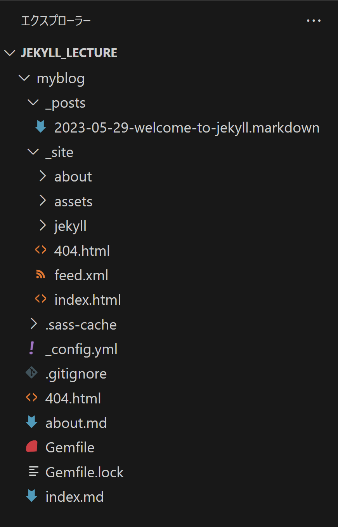Click the YAML exclamation icon for _config.yml
Image resolution: width=338 pixels, height=527 pixels.
pos(32,348)
